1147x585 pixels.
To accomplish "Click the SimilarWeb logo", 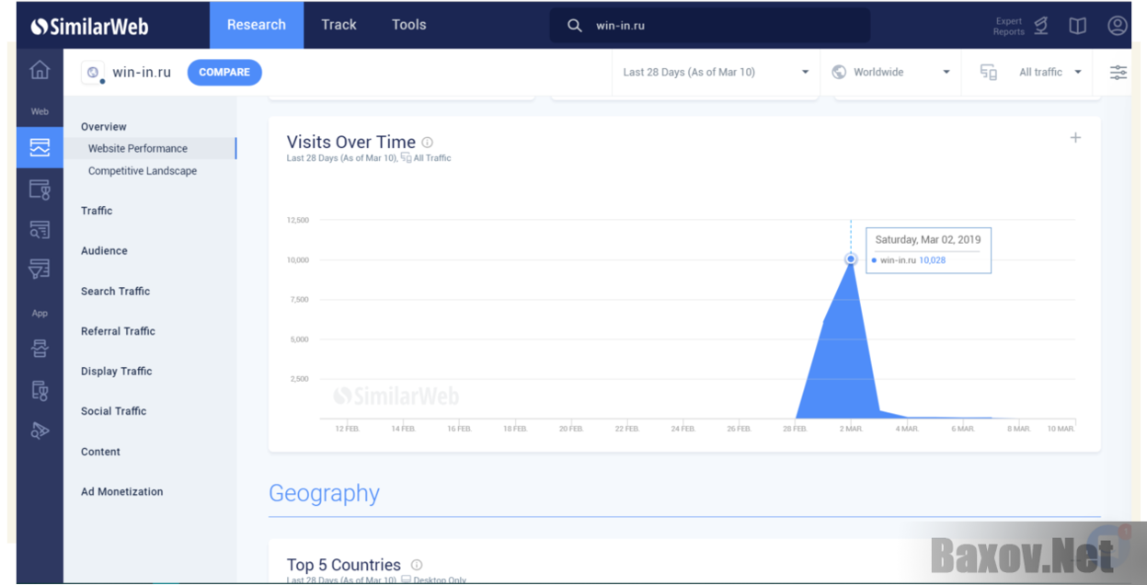I will point(89,27).
